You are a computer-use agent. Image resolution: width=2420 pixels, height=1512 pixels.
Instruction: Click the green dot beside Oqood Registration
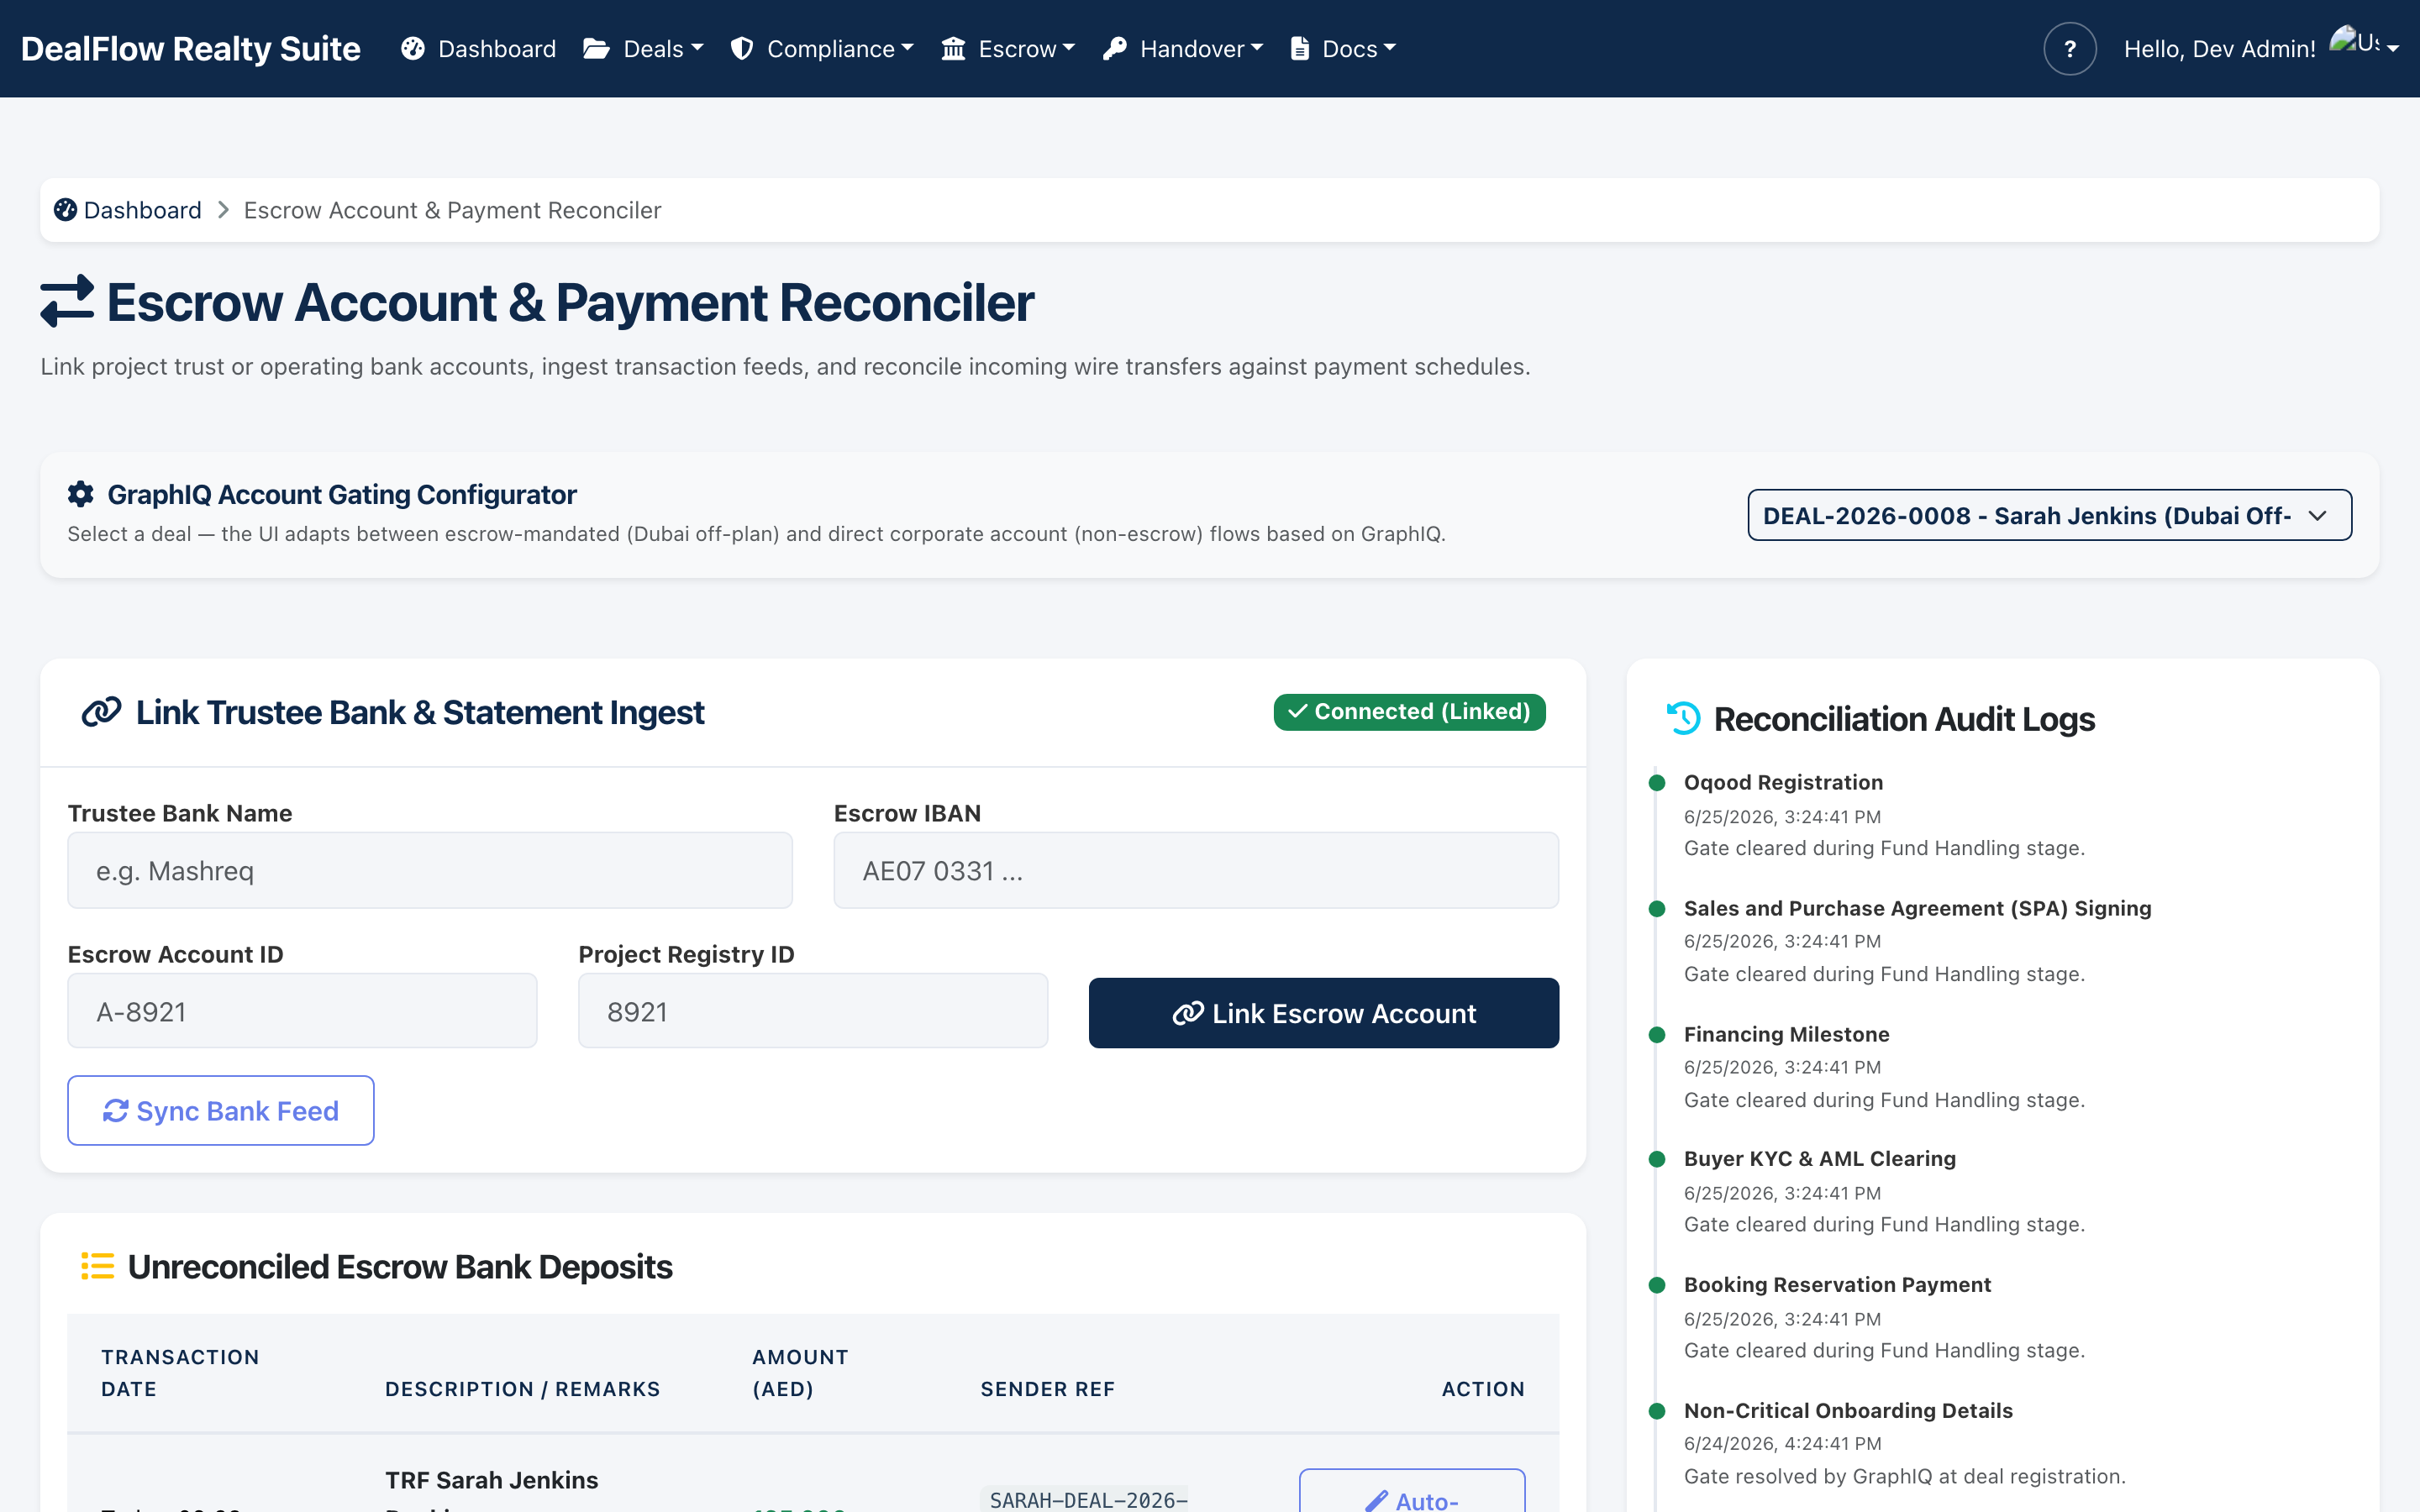[x=1657, y=782]
